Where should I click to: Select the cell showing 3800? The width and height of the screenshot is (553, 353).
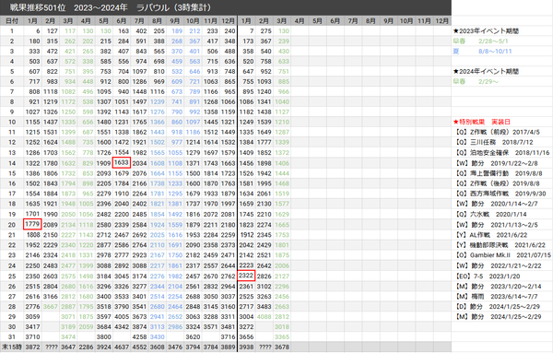[x=103, y=336]
